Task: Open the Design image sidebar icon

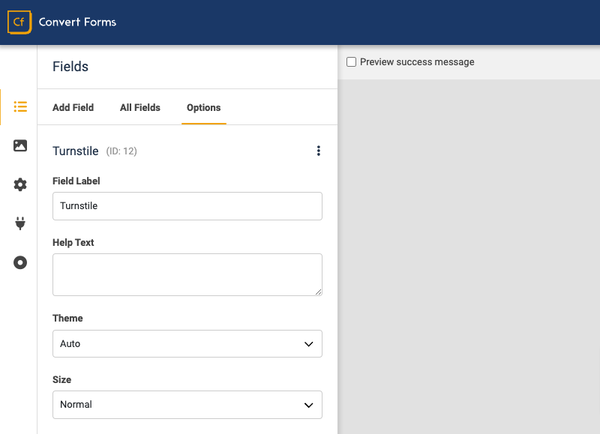Action: coord(20,145)
